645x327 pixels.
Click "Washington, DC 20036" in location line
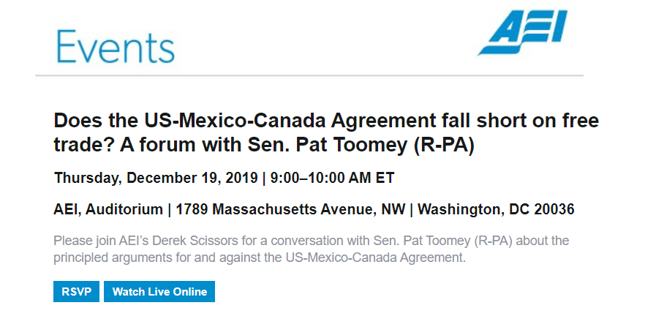tap(496, 209)
